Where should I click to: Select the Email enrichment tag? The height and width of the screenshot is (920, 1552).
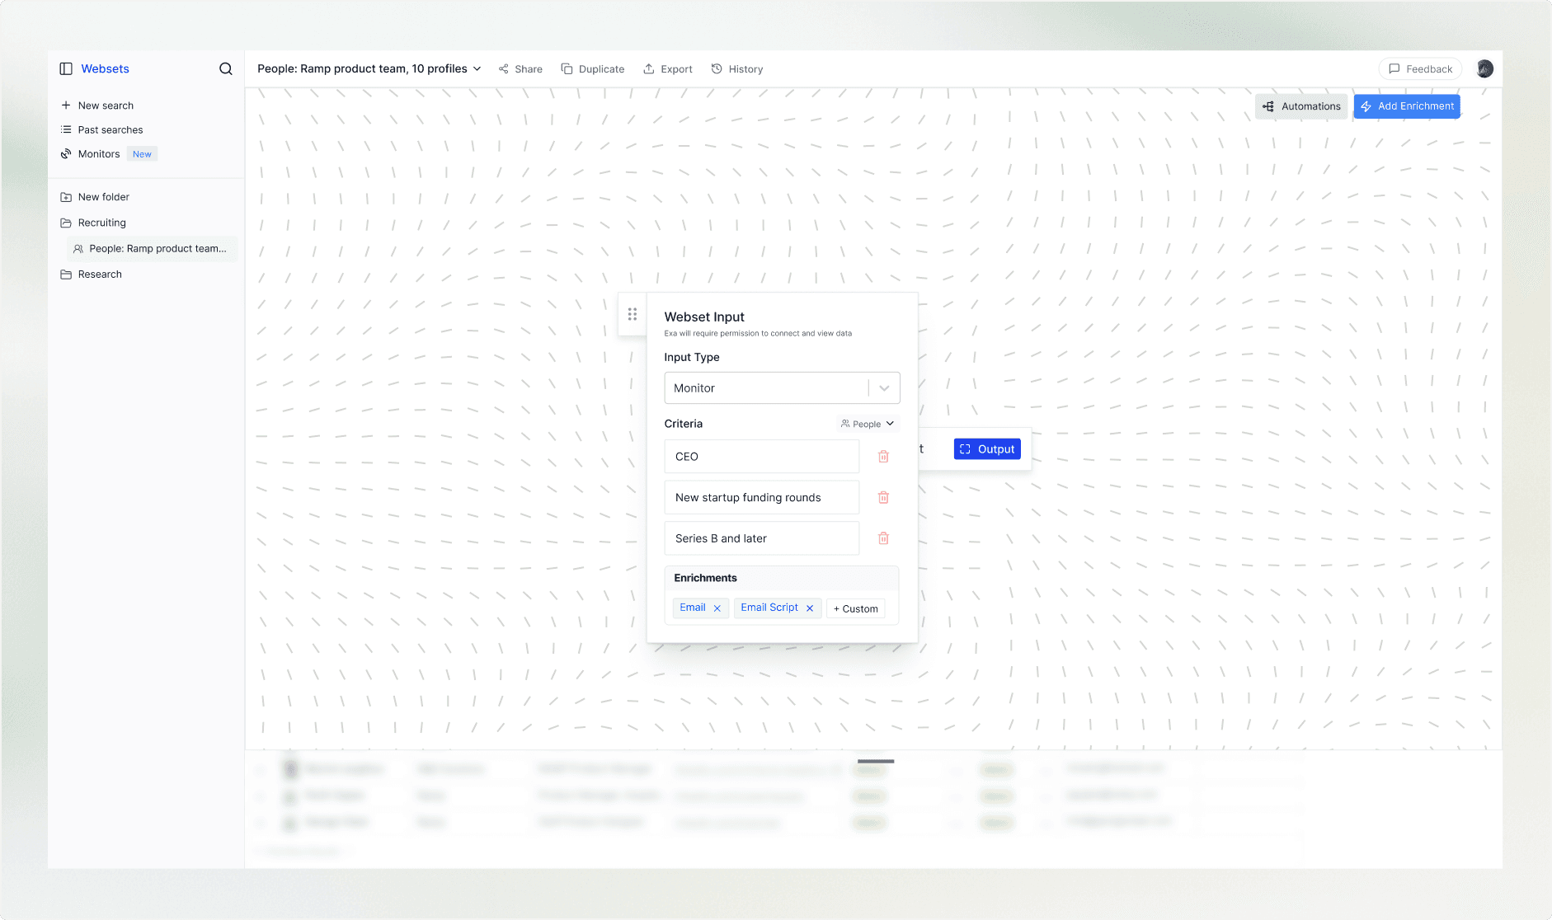[693, 608]
